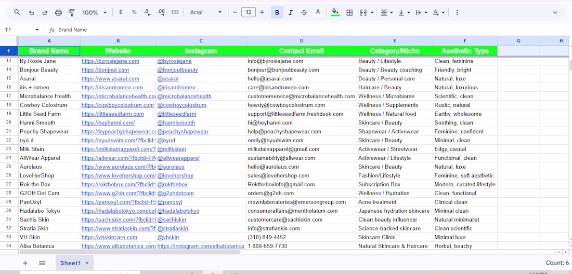This screenshot has width=572, height=274.
Task: Click the Contact Email header cell
Action: 301,51
